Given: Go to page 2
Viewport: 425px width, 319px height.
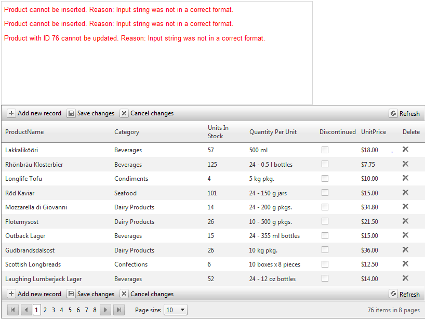Looking at the screenshot, I should [x=45, y=310].
